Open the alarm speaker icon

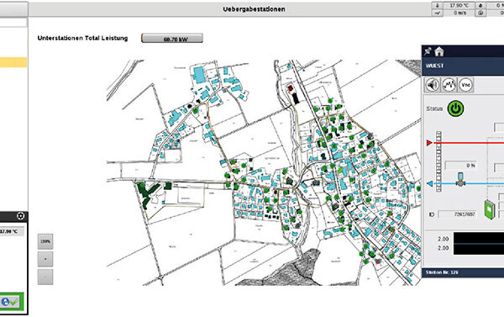pyautogui.click(x=433, y=85)
